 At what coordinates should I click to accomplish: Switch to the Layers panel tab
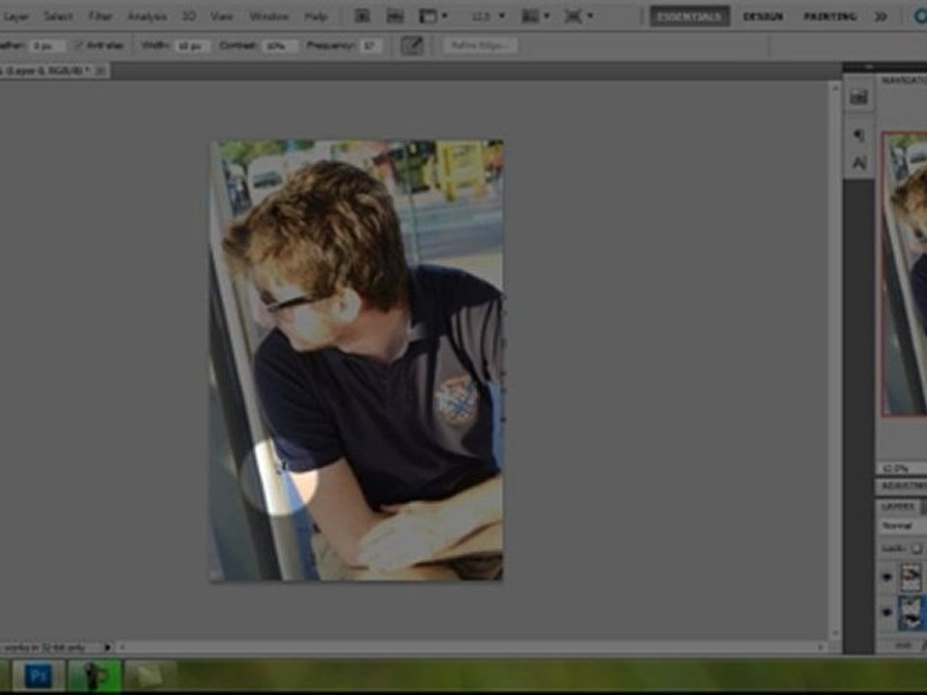tap(897, 507)
